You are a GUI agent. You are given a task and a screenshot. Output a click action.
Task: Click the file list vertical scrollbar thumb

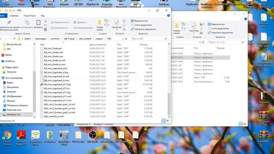[x=169, y=104]
